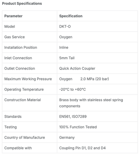Select the Oxygen gas service value
Image resolution: width=140 pixels, height=155 pixels.
66,37
